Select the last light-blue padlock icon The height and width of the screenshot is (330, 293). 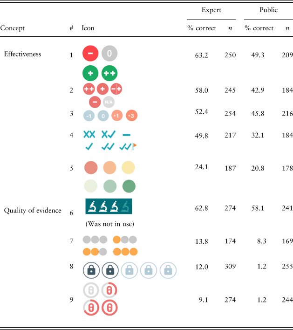[168, 270]
